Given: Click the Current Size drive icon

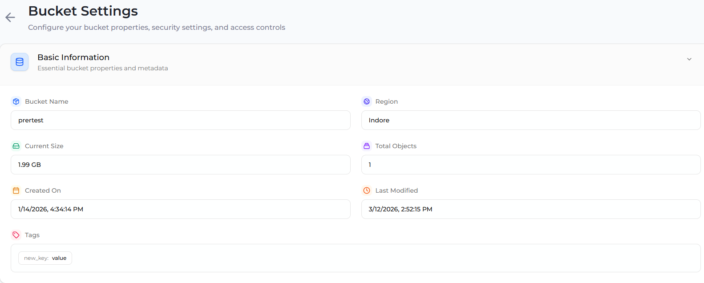Looking at the screenshot, I should click(16, 146).
